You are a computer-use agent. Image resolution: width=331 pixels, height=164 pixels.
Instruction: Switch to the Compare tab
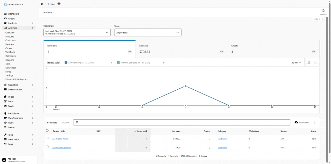pos(65,122)
